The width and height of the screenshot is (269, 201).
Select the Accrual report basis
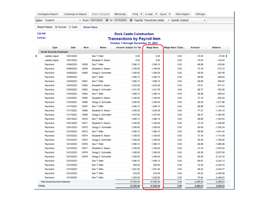(56, 27)
